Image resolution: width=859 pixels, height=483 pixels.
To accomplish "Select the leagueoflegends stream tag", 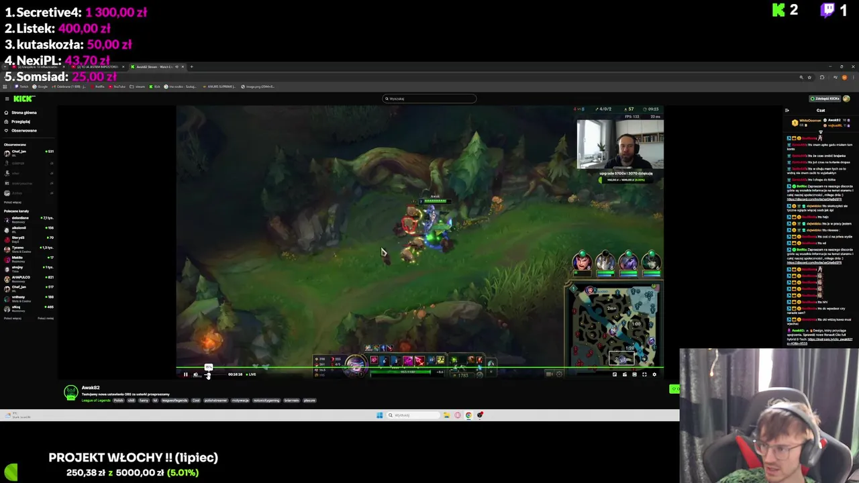I will 174,400.
